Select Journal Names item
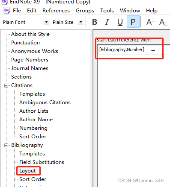The width and height of the screenshot is (170, 187). [30, 68]
